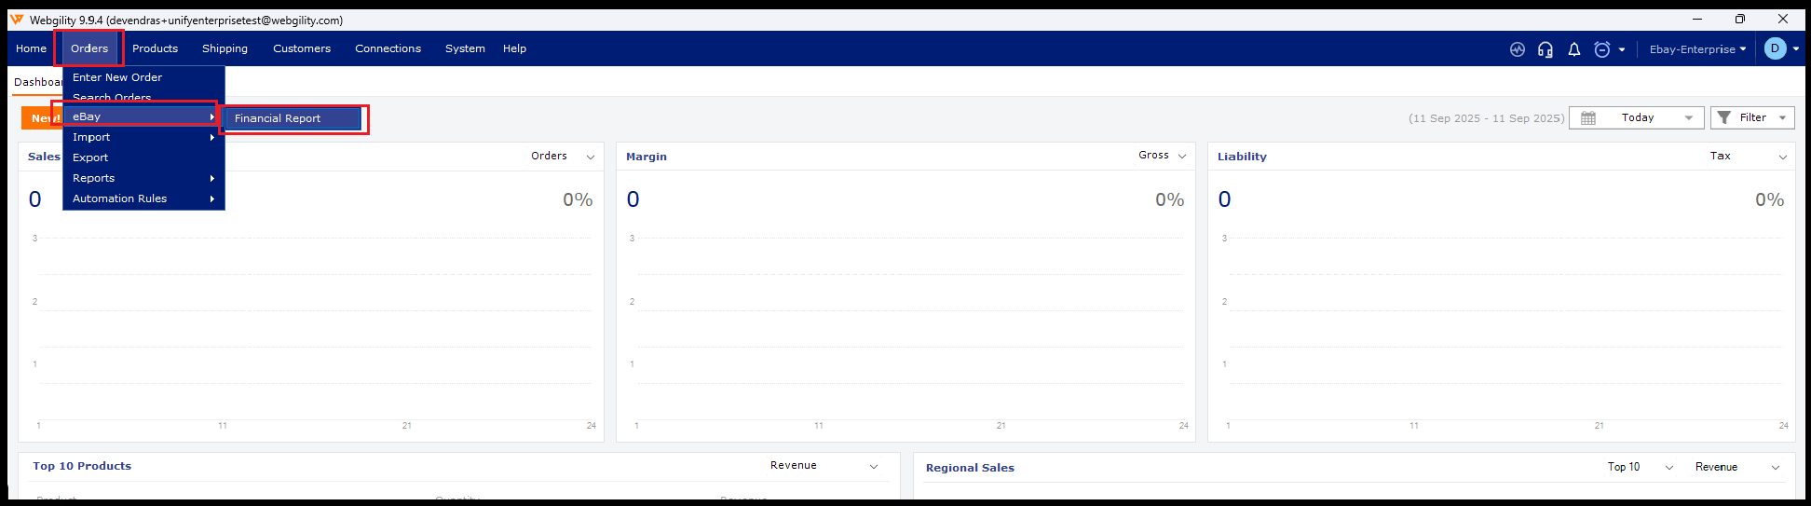Image resolution: width=1811 pixels, height=506 pixels.
Task: Open the Reports submenu
Action: [143, 178]
